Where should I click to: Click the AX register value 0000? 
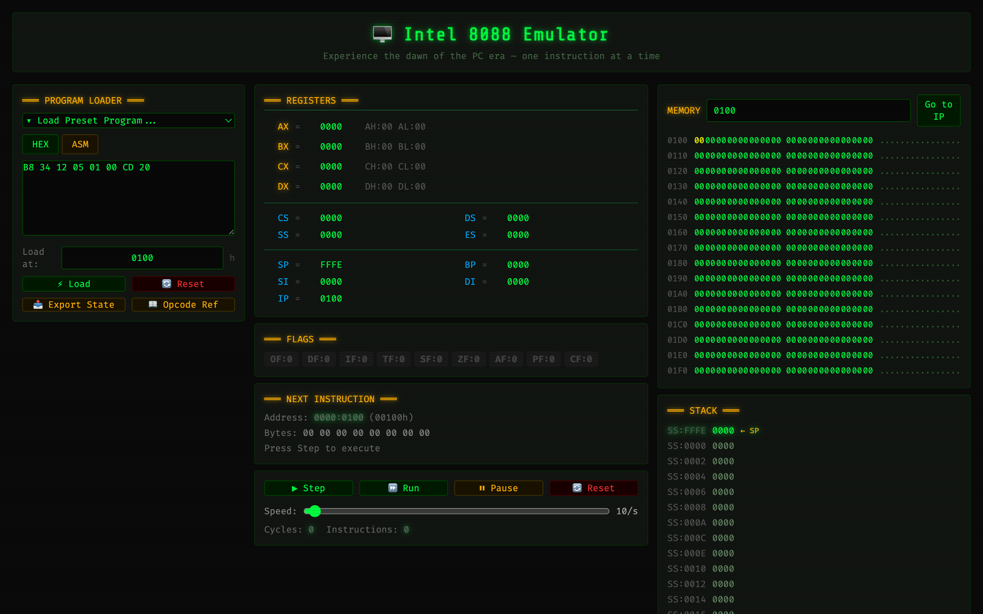click(331, 127)
